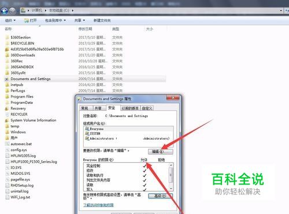Select the temp folder icon

pos(7,126)
